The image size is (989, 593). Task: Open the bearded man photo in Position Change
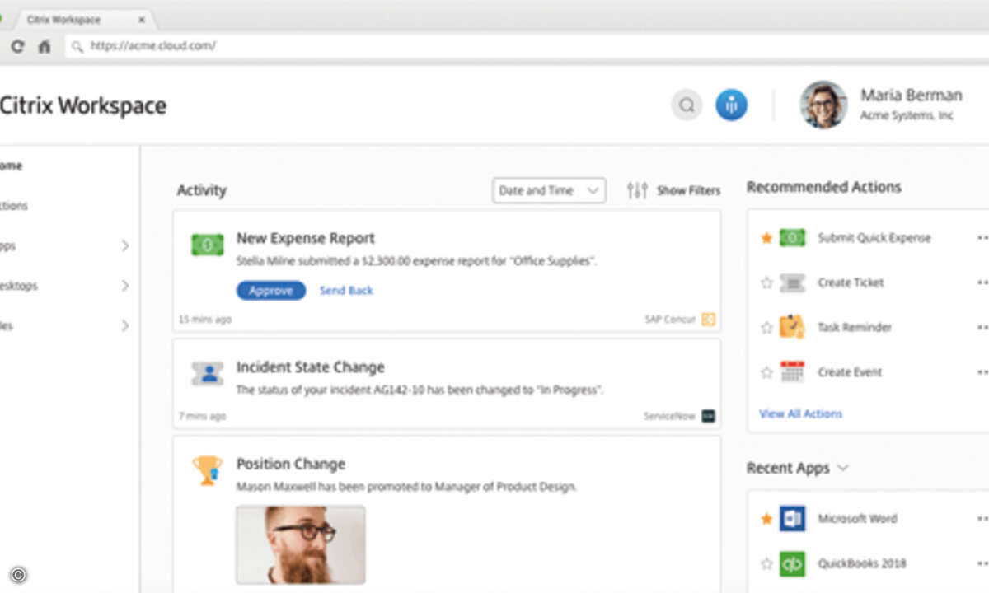click(301, 544)
